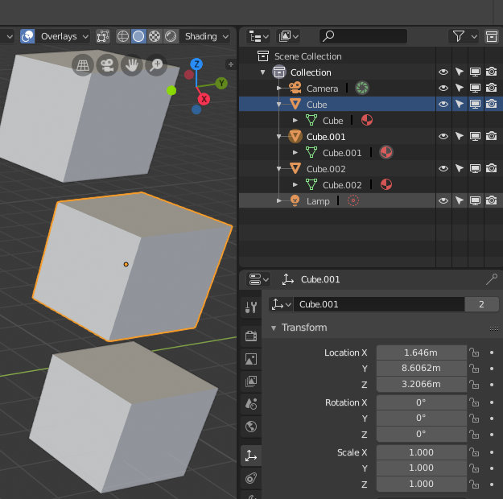The image size is (503, 499).
Task: Toggle render camera icon for Collection
Action: click(492, 72)
